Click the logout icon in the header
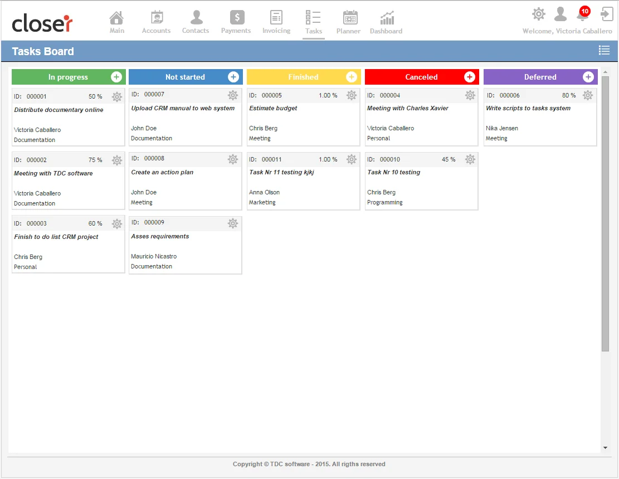The image size is (619, 479). (606, 14)
